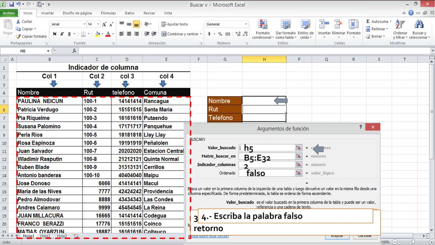Click the Save icon in quick access toolbar
This screenshot has height=245, width=435.
(x=11, y=4)
